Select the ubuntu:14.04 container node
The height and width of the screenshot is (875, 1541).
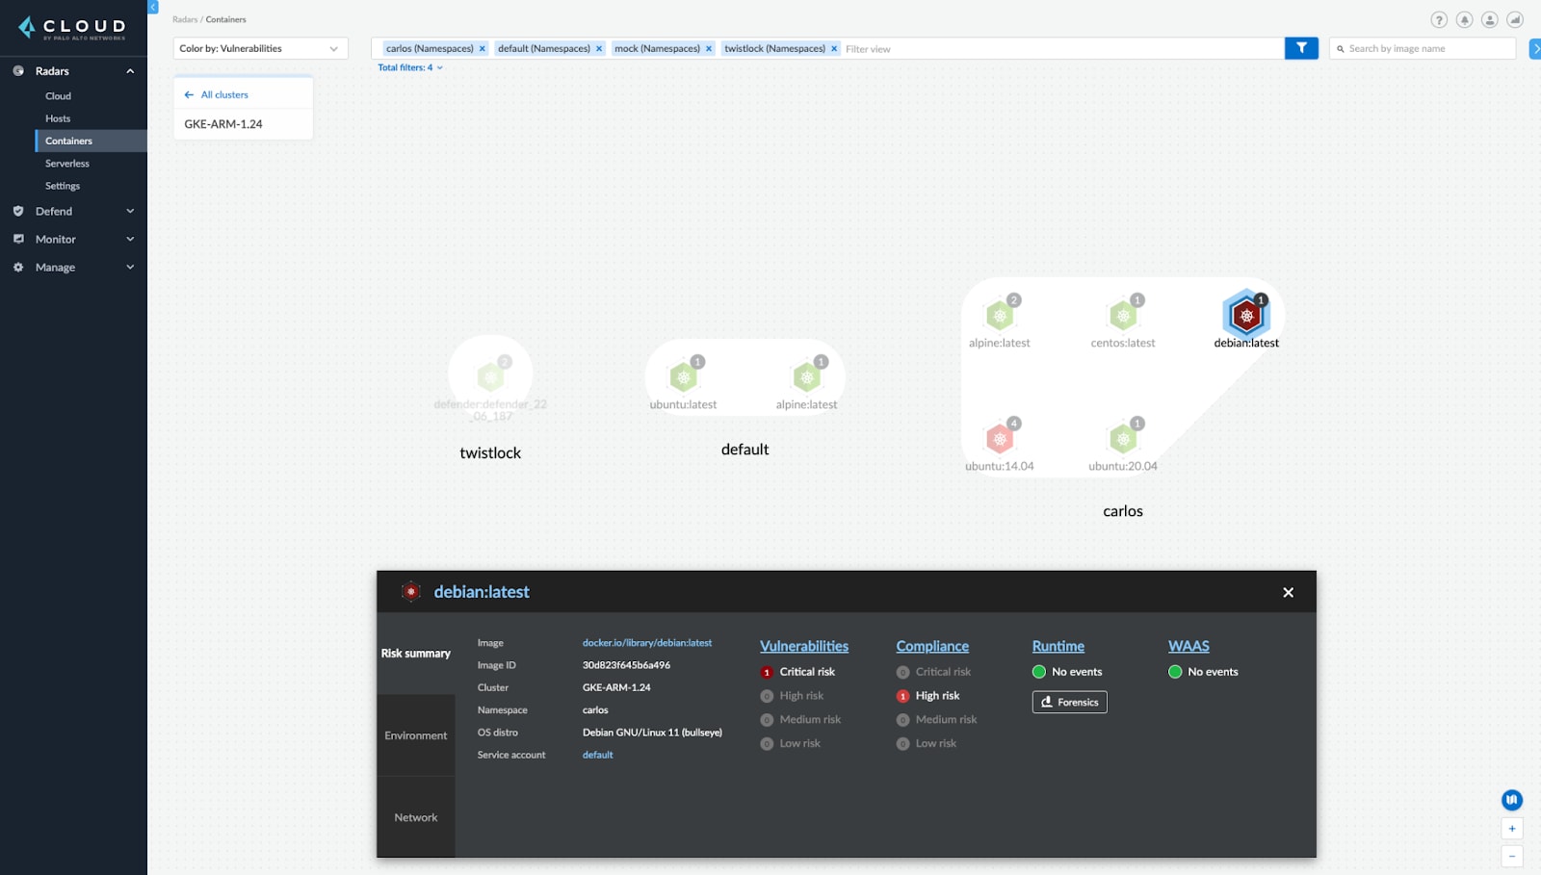tap(1000, 439)
